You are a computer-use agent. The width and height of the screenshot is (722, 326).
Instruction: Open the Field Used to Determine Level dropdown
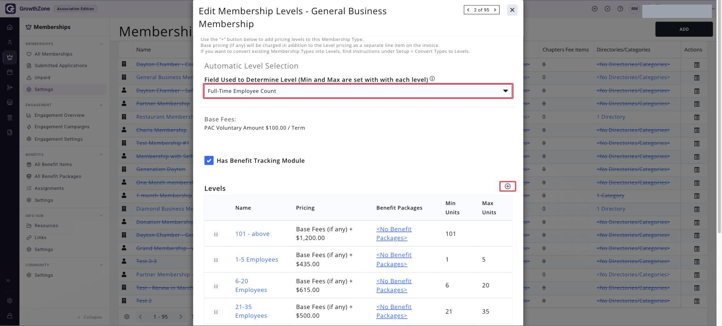(358, 91)
